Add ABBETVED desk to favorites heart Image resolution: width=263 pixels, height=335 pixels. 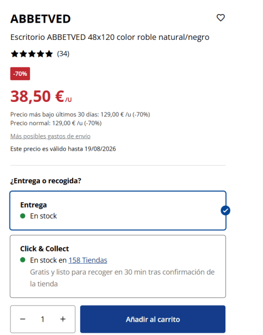click(x=221, y=18)
